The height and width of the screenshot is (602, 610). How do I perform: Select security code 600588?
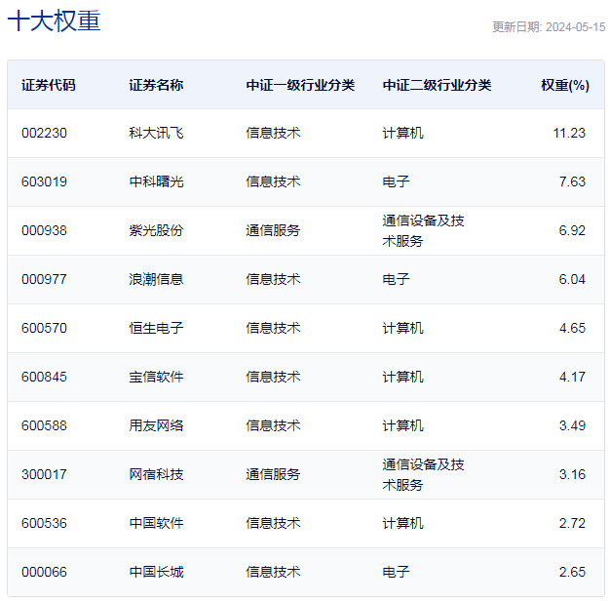click(x=44, y=425)
